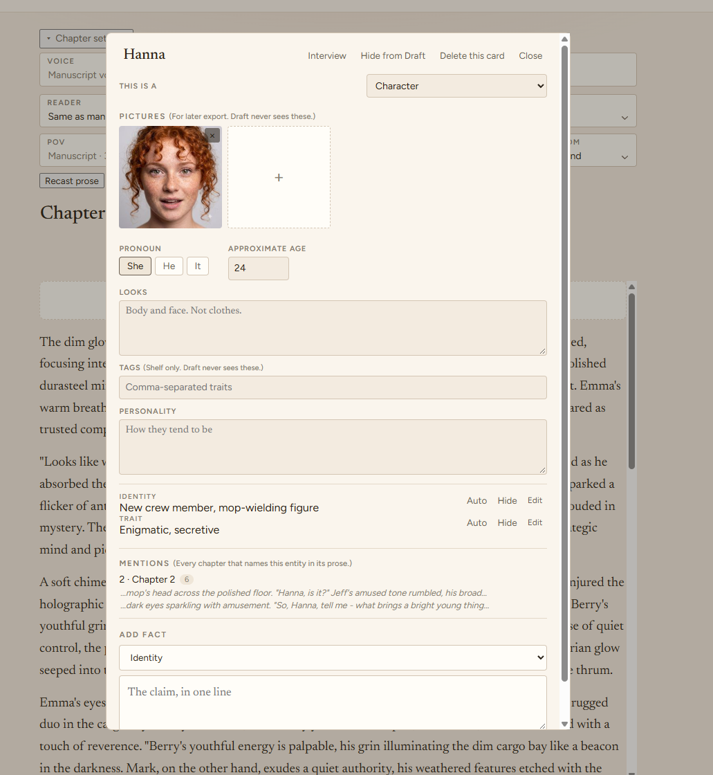Click the Recast prose button
Viewport: 713px width, 775px height.
click(x=72, y=181)
